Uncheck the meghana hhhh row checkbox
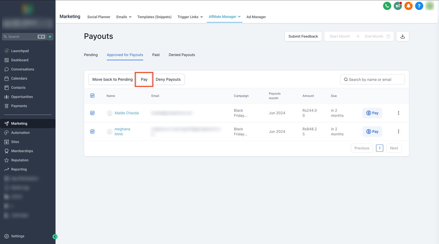This screenshot has width=439, height=244. pos(92,132)
